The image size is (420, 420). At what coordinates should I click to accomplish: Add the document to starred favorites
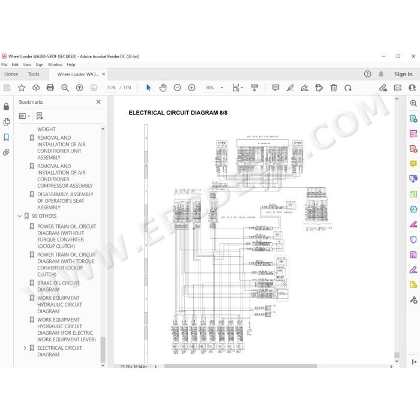point(22,88)
